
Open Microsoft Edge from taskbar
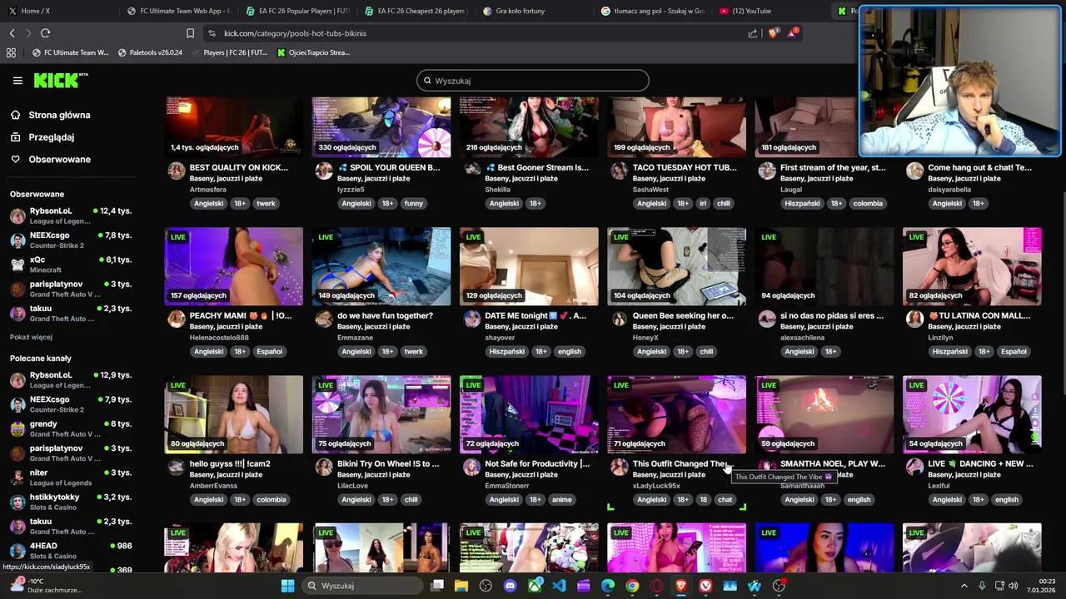[x=608, y=586]
